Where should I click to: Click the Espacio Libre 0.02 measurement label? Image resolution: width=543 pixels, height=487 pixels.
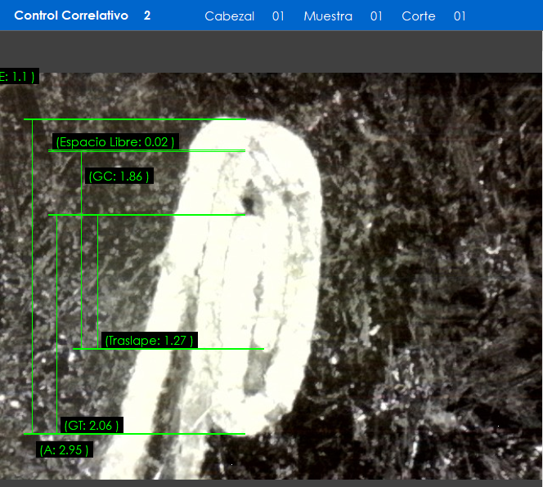click(114, 142)
